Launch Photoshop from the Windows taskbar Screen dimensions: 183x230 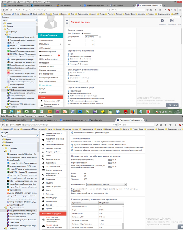coord(80,111)
